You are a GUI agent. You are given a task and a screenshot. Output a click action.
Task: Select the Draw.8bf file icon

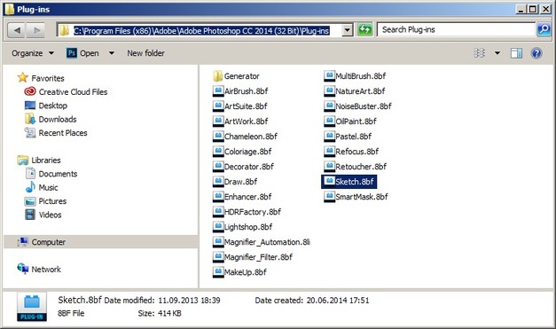tap(218, 182)
